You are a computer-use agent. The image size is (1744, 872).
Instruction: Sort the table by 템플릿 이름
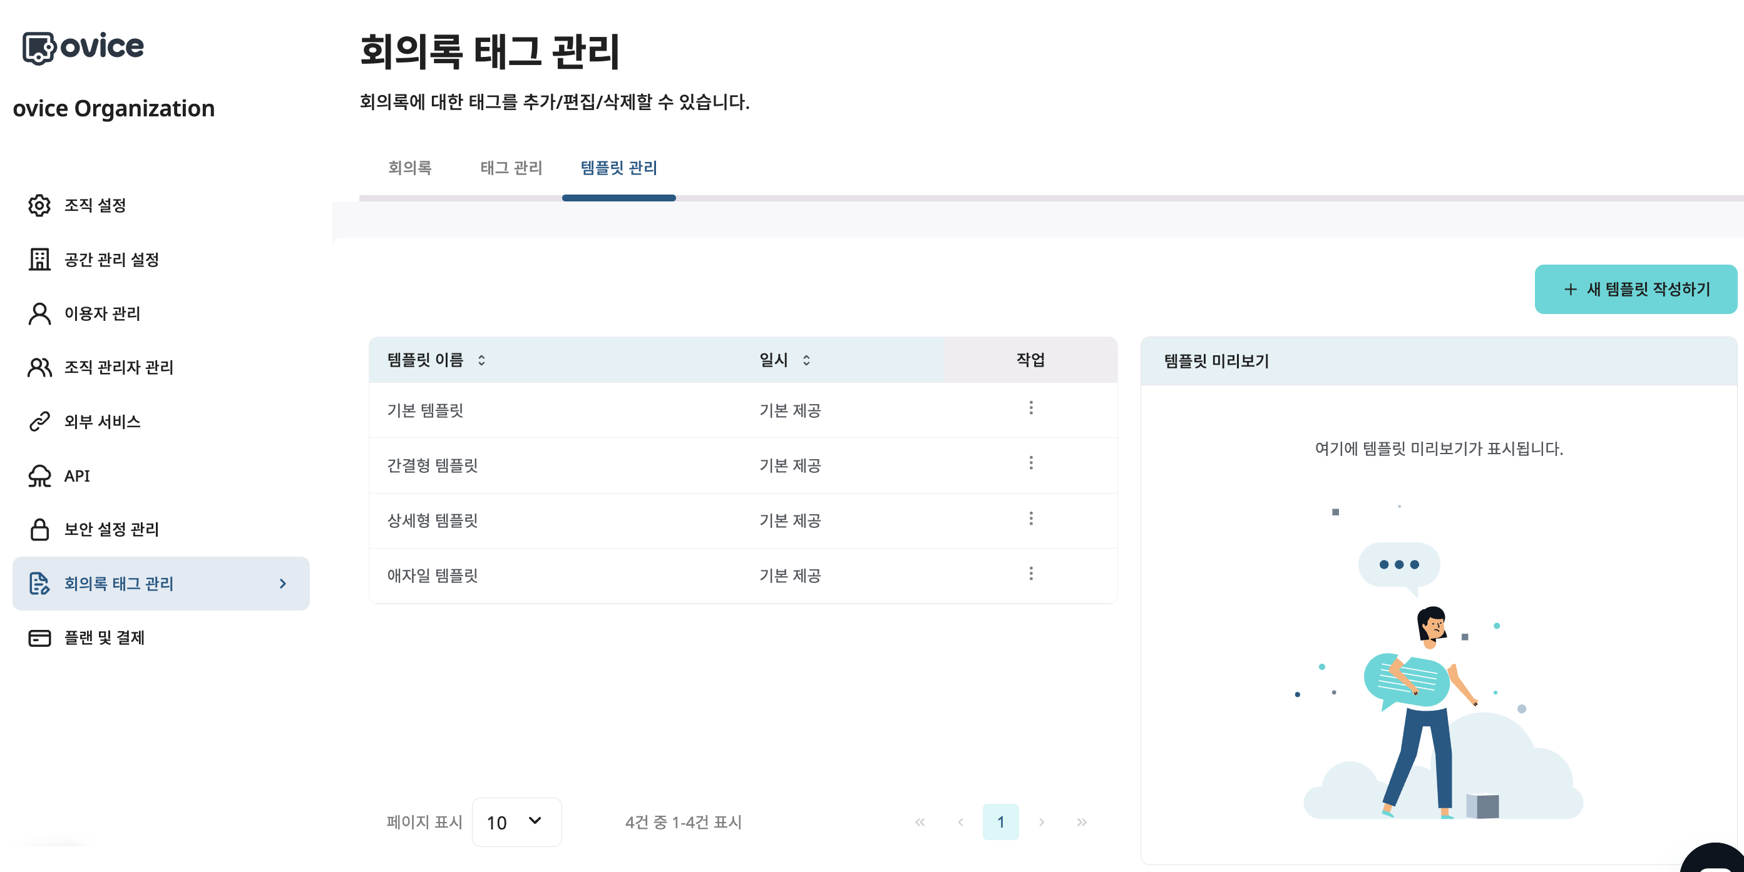(x=482, y=360)
